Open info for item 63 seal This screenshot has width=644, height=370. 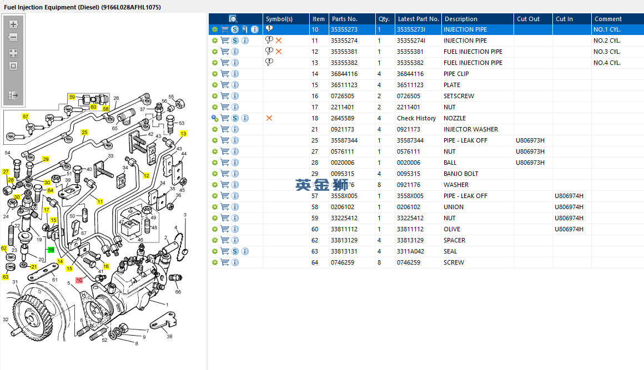click(x=245, y=251)
